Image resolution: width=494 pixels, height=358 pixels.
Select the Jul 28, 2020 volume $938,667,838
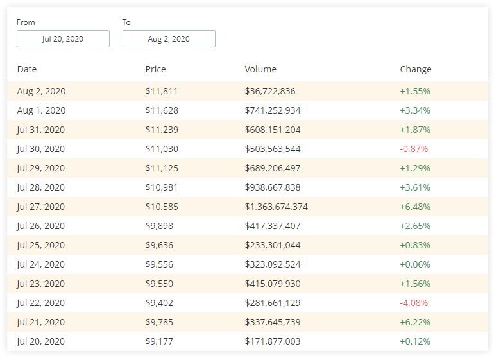click(273, 187)
